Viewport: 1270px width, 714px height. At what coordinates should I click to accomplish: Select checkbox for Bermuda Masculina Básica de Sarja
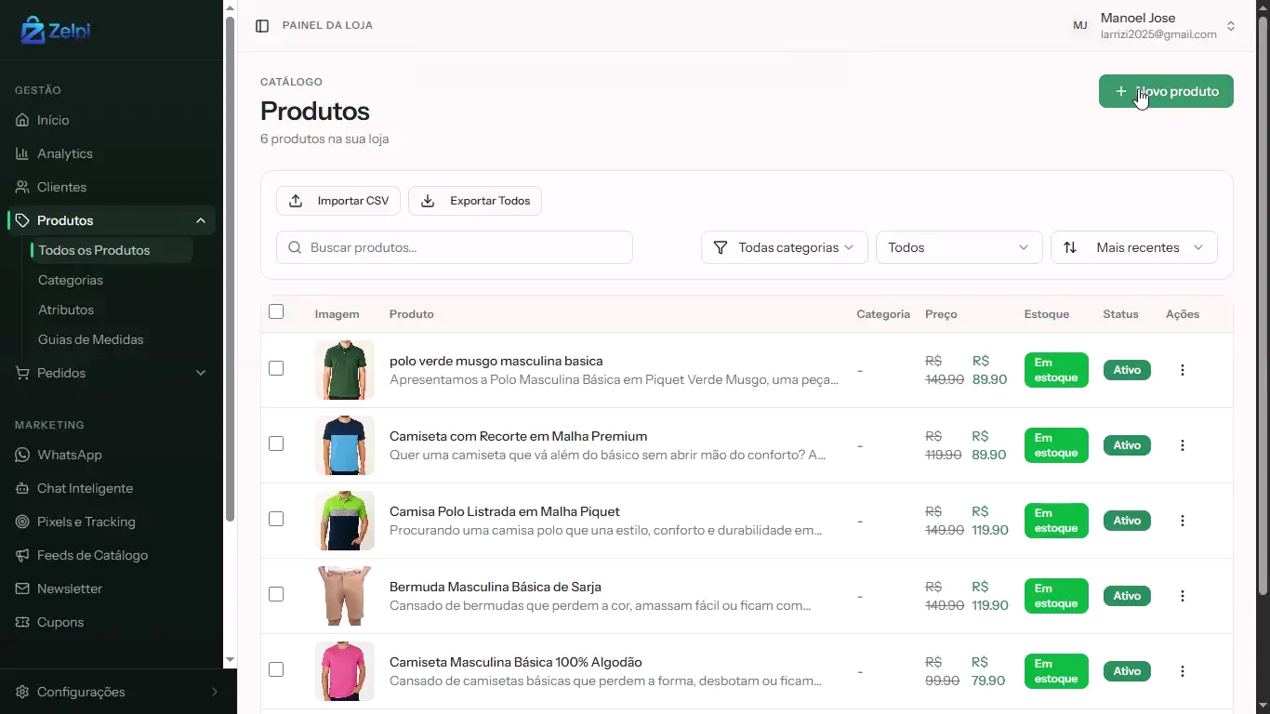[276, 594]
